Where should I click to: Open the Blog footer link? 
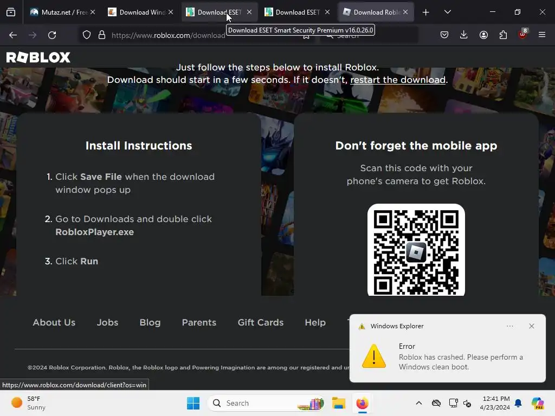coord(150,323)
